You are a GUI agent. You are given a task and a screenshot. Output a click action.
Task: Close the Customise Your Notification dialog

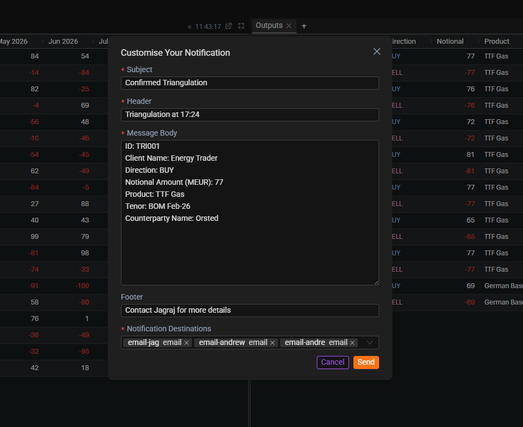(376, 51)
